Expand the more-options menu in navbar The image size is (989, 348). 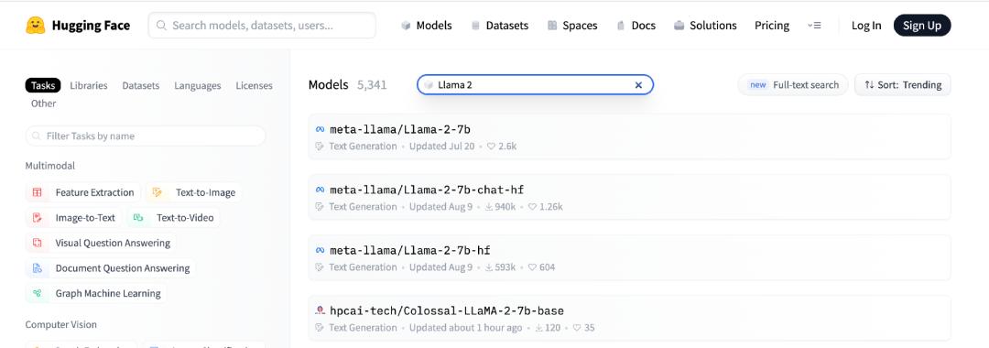[x=814, y=26]
